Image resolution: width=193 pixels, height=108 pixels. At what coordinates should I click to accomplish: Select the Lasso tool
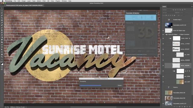click(2, 13)
